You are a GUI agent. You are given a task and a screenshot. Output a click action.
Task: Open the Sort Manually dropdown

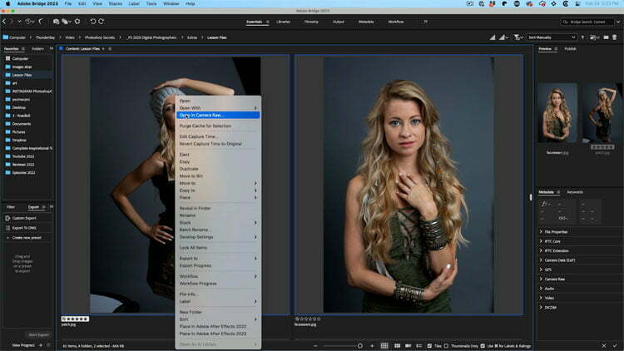[x=551, y=37]
